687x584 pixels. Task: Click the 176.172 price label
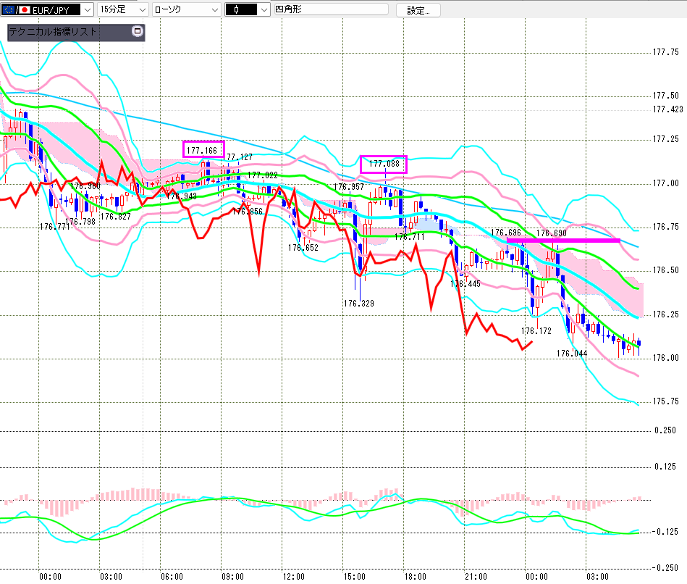click(536, 331)
